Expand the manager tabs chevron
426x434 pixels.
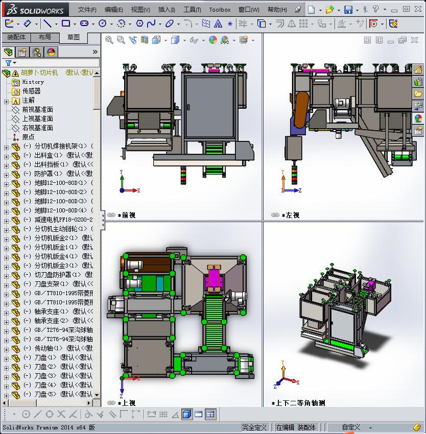pyautogui.click(x=95, y=52)
